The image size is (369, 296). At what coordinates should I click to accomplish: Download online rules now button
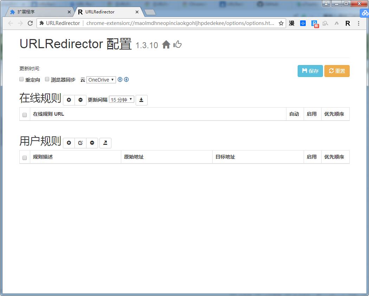(x=141, y=100)
